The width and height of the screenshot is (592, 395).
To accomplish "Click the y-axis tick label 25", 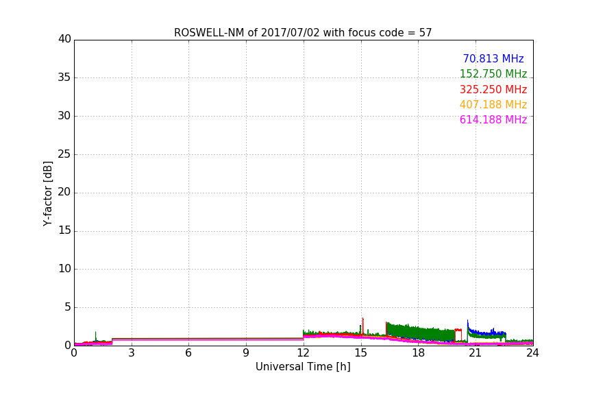I will 64,154.
